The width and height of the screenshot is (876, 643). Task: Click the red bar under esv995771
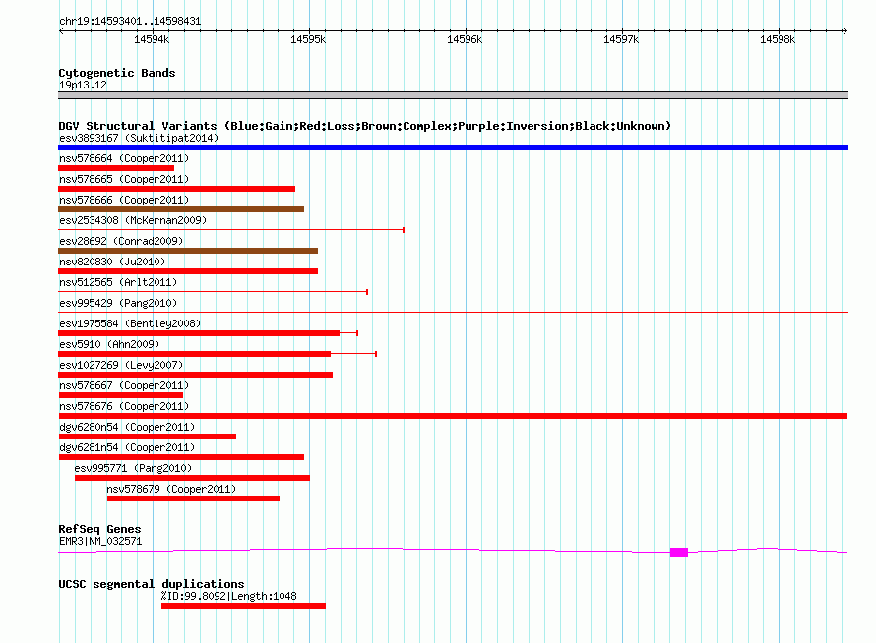coord(192,478)
